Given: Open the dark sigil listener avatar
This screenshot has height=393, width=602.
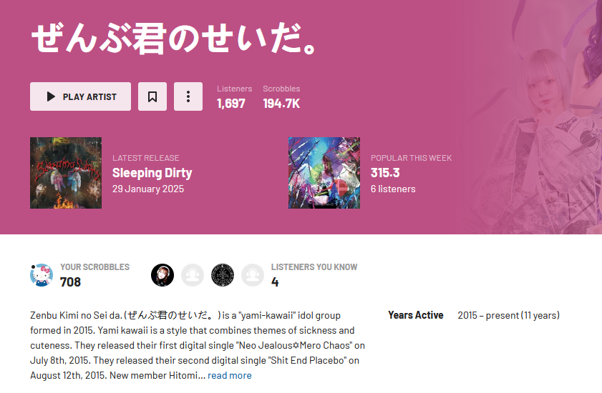Looking at the screenshot, I should (x=223, y=275).
